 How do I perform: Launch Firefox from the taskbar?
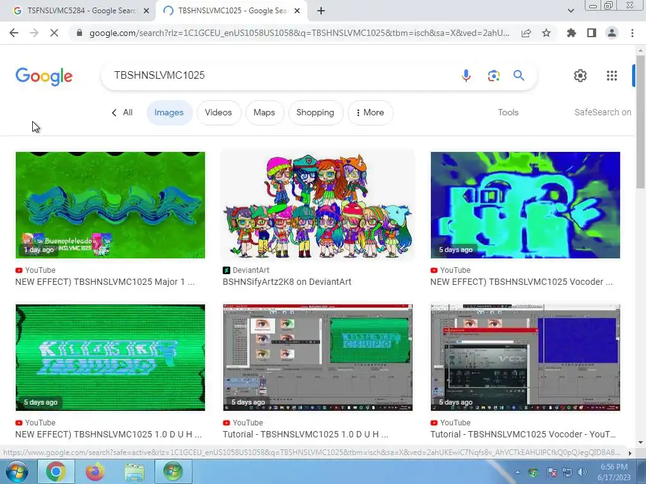tap(95, 471)
